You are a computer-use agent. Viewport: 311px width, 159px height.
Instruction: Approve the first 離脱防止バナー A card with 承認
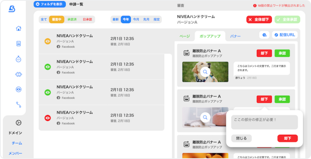(x=282, y=53)
